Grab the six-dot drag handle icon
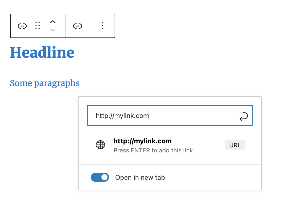 pyautogui.click(x=38, y=26)
